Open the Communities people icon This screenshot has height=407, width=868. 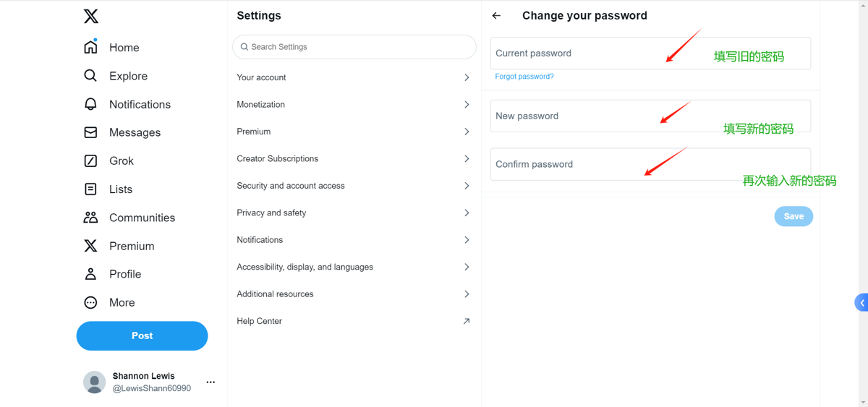click(x=90, y=218)
